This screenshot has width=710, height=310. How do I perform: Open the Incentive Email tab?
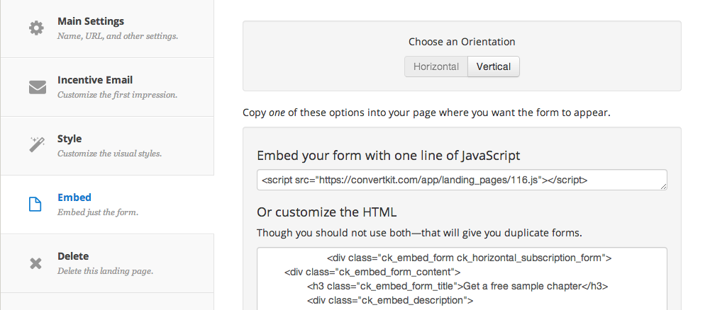95,80
